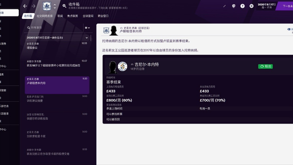This screenshot has height=165, width=293.
Task: Click the forward navigation arrow
Action: pyautogui.click(x=34, y=6)
